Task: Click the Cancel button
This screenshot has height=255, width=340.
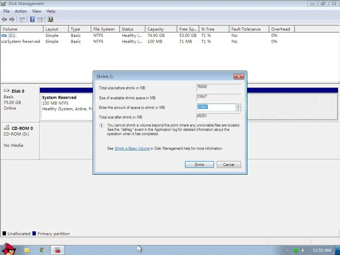Action: [229, 165]
